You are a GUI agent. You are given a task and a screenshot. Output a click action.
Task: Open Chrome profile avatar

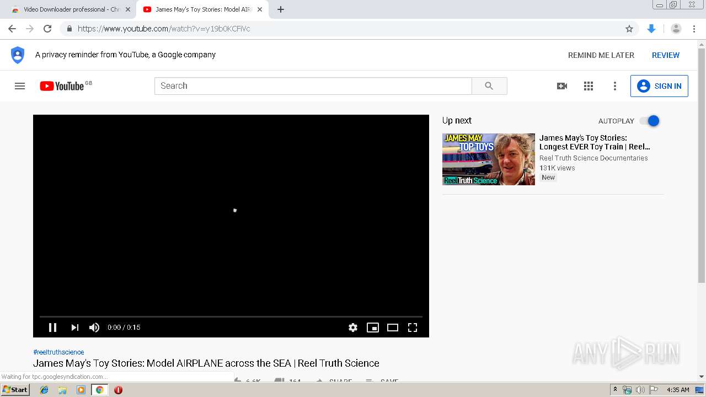tap(676, 29)
